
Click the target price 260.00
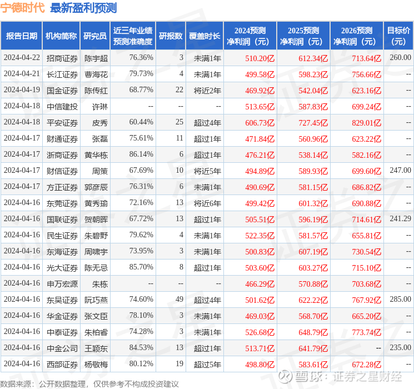[x=401, y=57]
